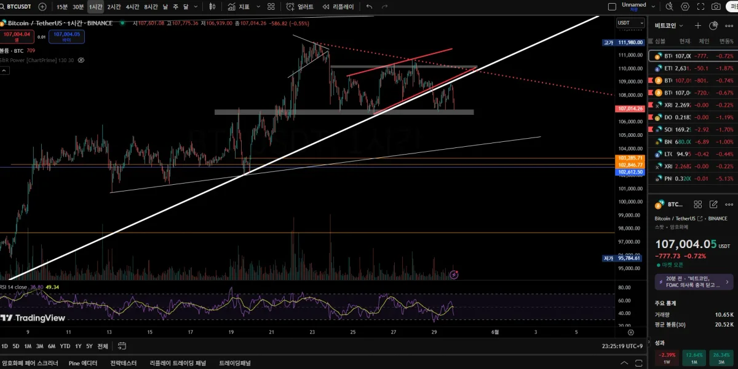Open the 지표 indicators dialog
Image resolution: width=738 pixels, height=369 pixels.
[239, 7]
